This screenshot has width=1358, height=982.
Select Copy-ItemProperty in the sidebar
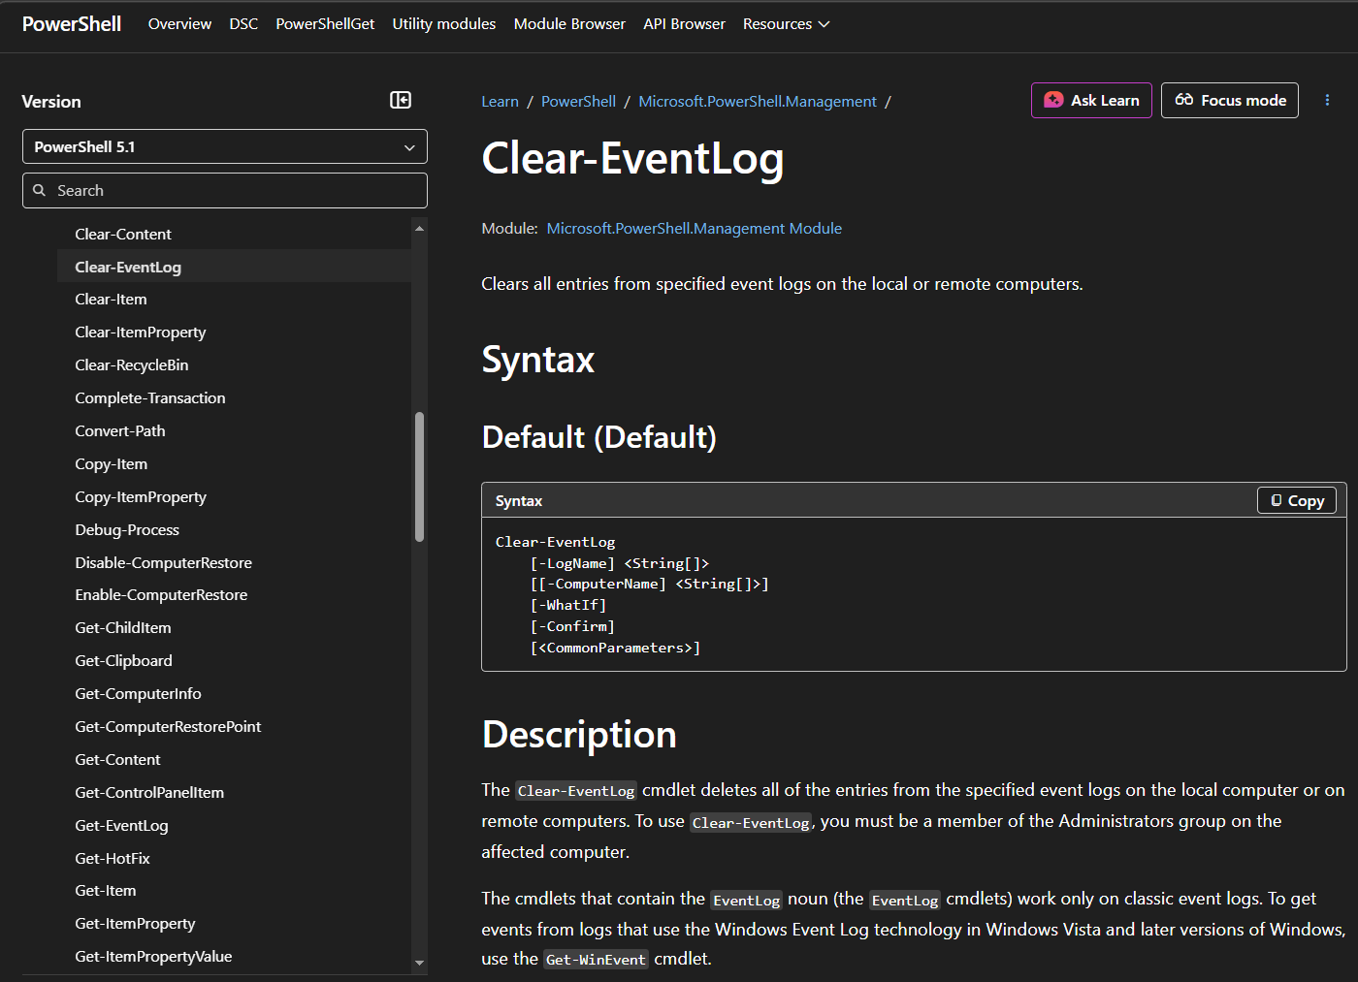point(141,497)
